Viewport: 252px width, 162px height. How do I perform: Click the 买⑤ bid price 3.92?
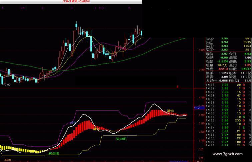[224, 50]
